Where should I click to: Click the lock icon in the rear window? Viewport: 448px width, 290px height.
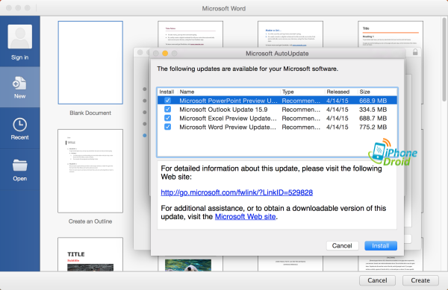tap(415, 52)
